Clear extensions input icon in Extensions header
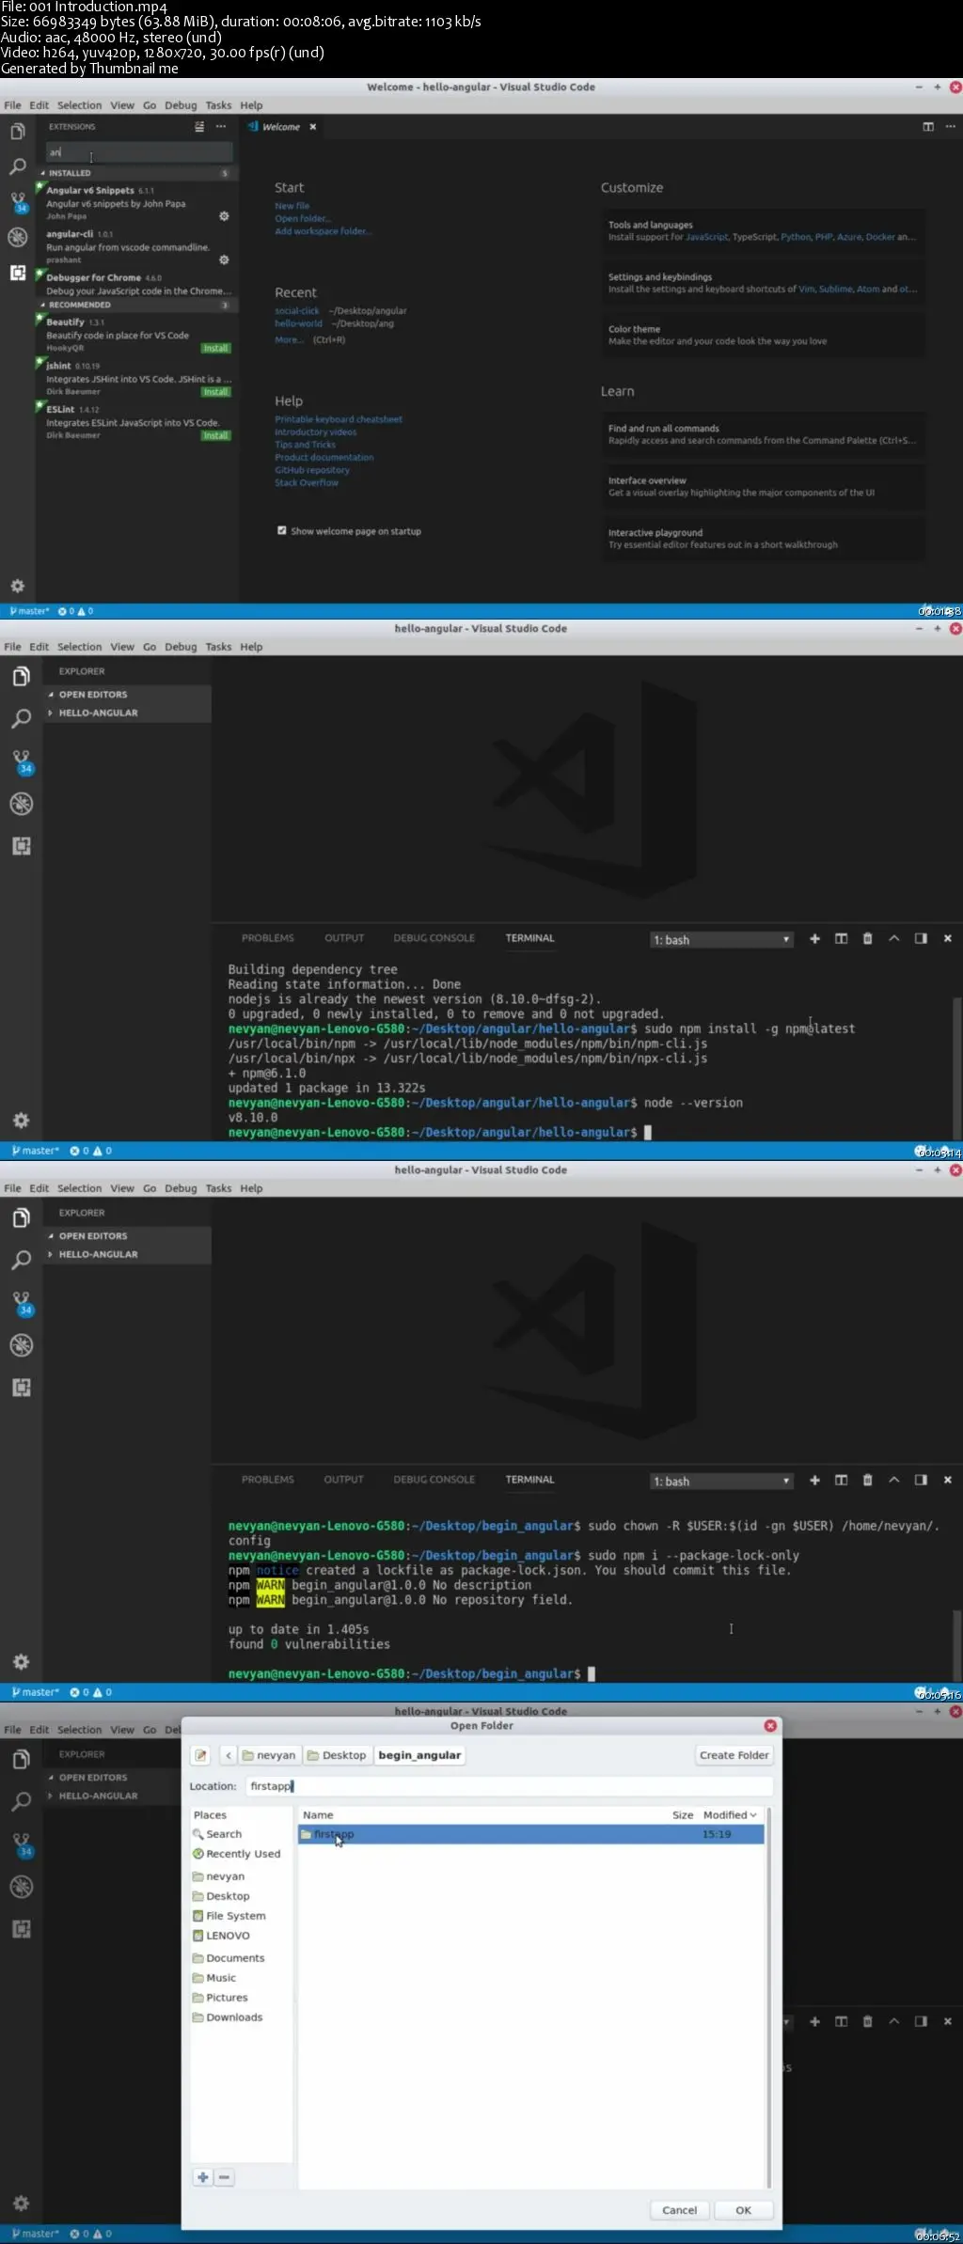 [x=199, y=126]
